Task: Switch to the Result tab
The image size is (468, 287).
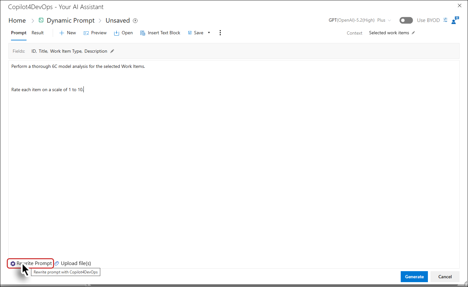Action: (x=38, y=33)
